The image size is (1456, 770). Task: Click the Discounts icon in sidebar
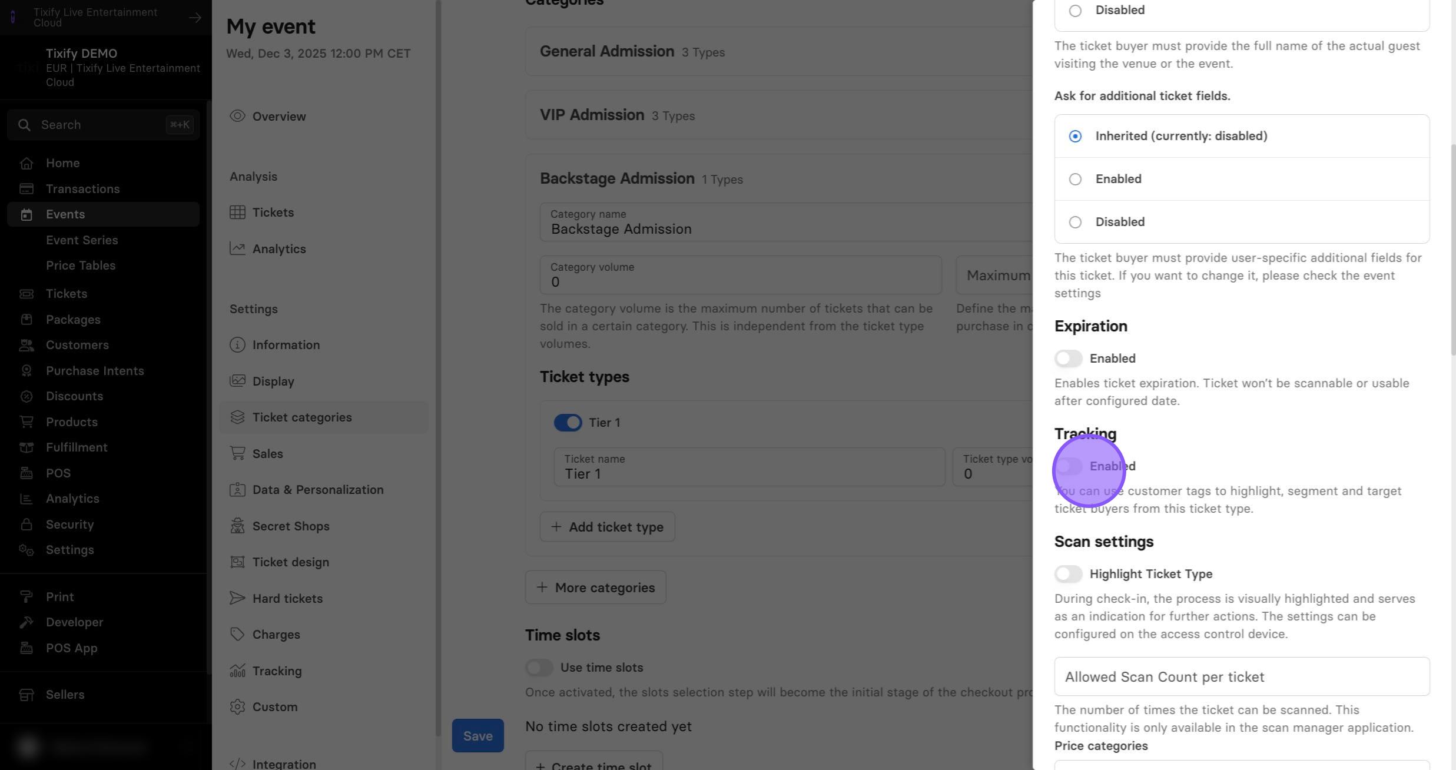coord(26,396)
